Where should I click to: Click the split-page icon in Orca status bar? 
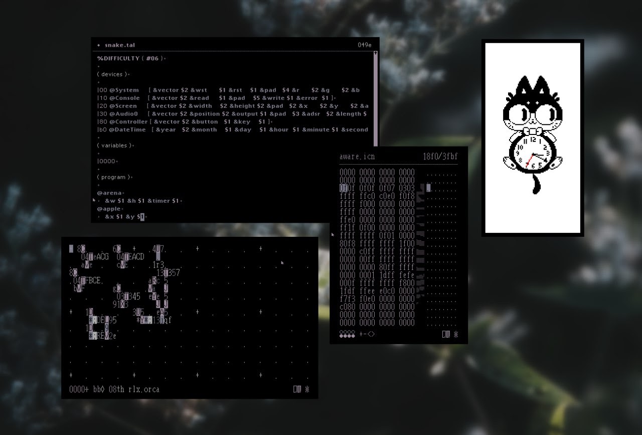[x=297, y=389]
